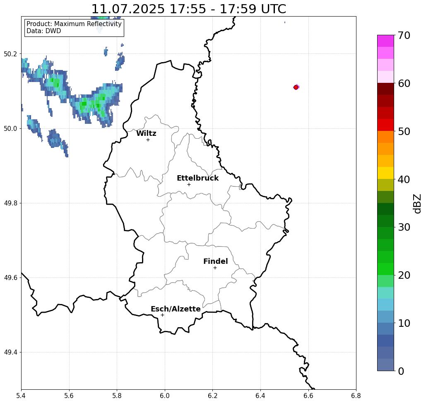Click the 'Product: Maximum Reflectivity' label
This screenshot has width=426, height=403.
74,24
